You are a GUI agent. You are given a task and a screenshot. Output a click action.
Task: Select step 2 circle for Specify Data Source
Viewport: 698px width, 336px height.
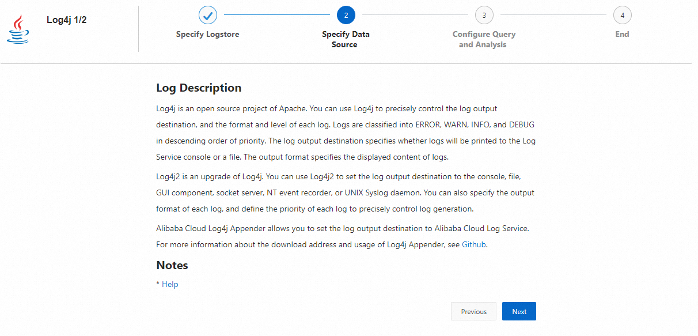pyautogui.click(x=346, y=15)
